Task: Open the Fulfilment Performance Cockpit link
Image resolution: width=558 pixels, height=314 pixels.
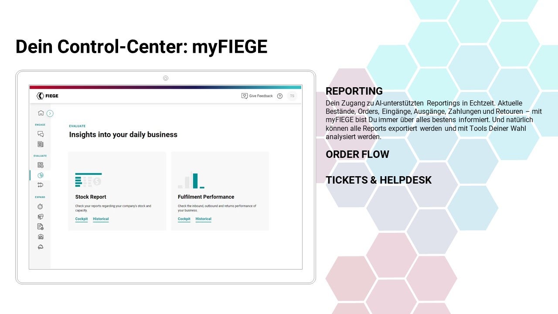Action: point(184,219)
